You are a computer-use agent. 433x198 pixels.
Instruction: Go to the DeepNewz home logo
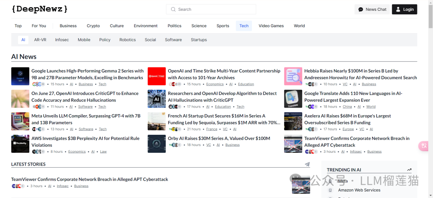39,9
